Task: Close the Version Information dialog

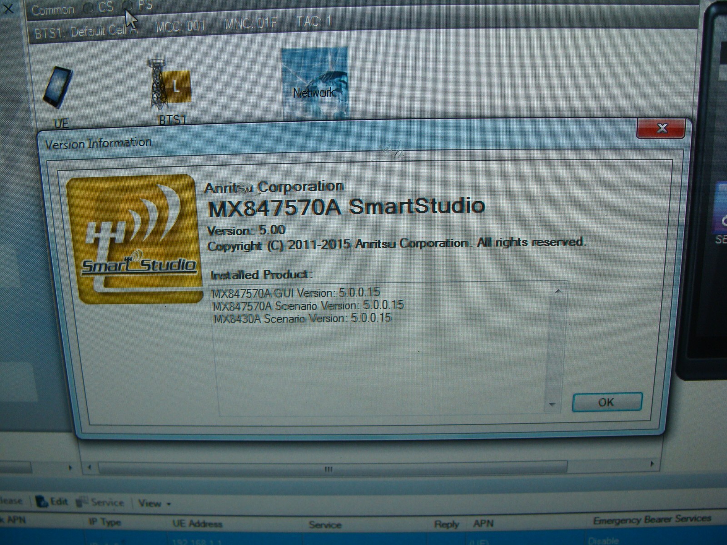Action: coord(661,128)
